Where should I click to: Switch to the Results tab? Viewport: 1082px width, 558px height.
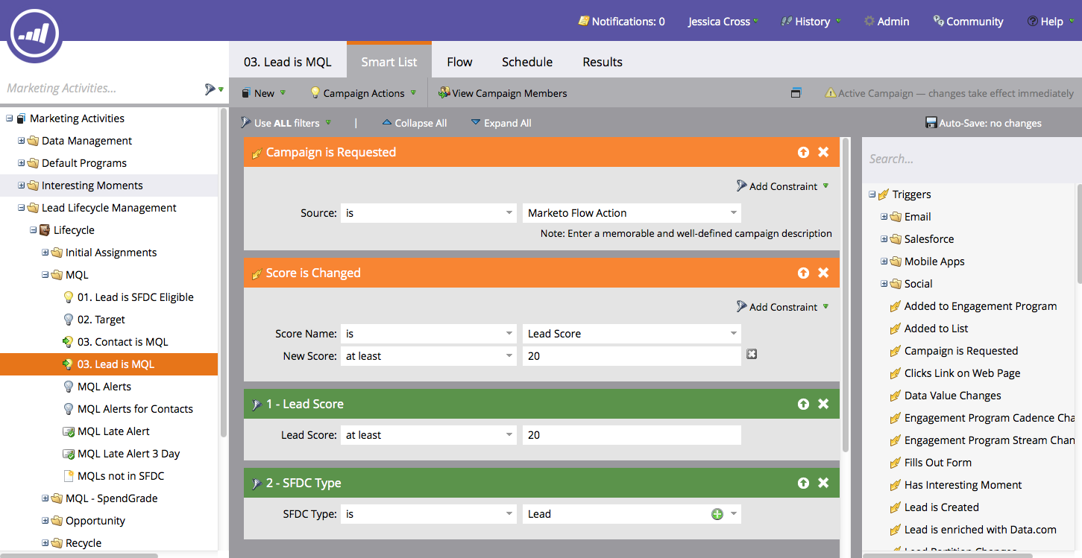pyautogui.click(x=603, y=62)
